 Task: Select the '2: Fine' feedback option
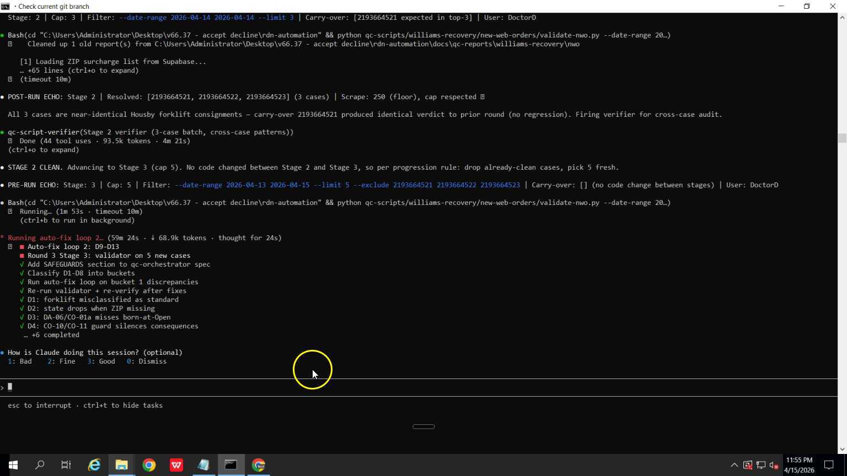61,361
